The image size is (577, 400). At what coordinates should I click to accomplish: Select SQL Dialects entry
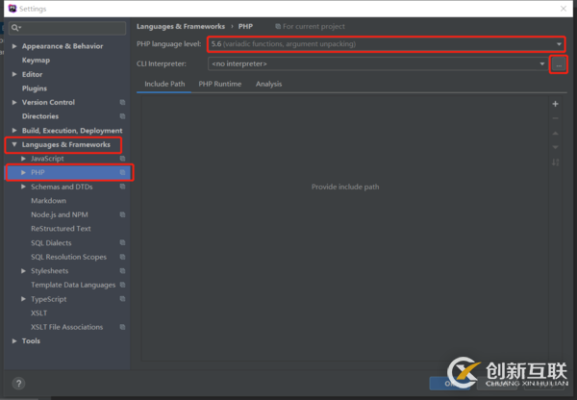51,243
